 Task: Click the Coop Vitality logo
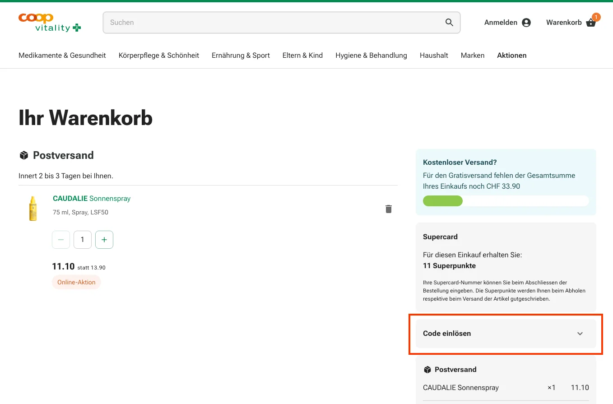[x=50, y=23]
